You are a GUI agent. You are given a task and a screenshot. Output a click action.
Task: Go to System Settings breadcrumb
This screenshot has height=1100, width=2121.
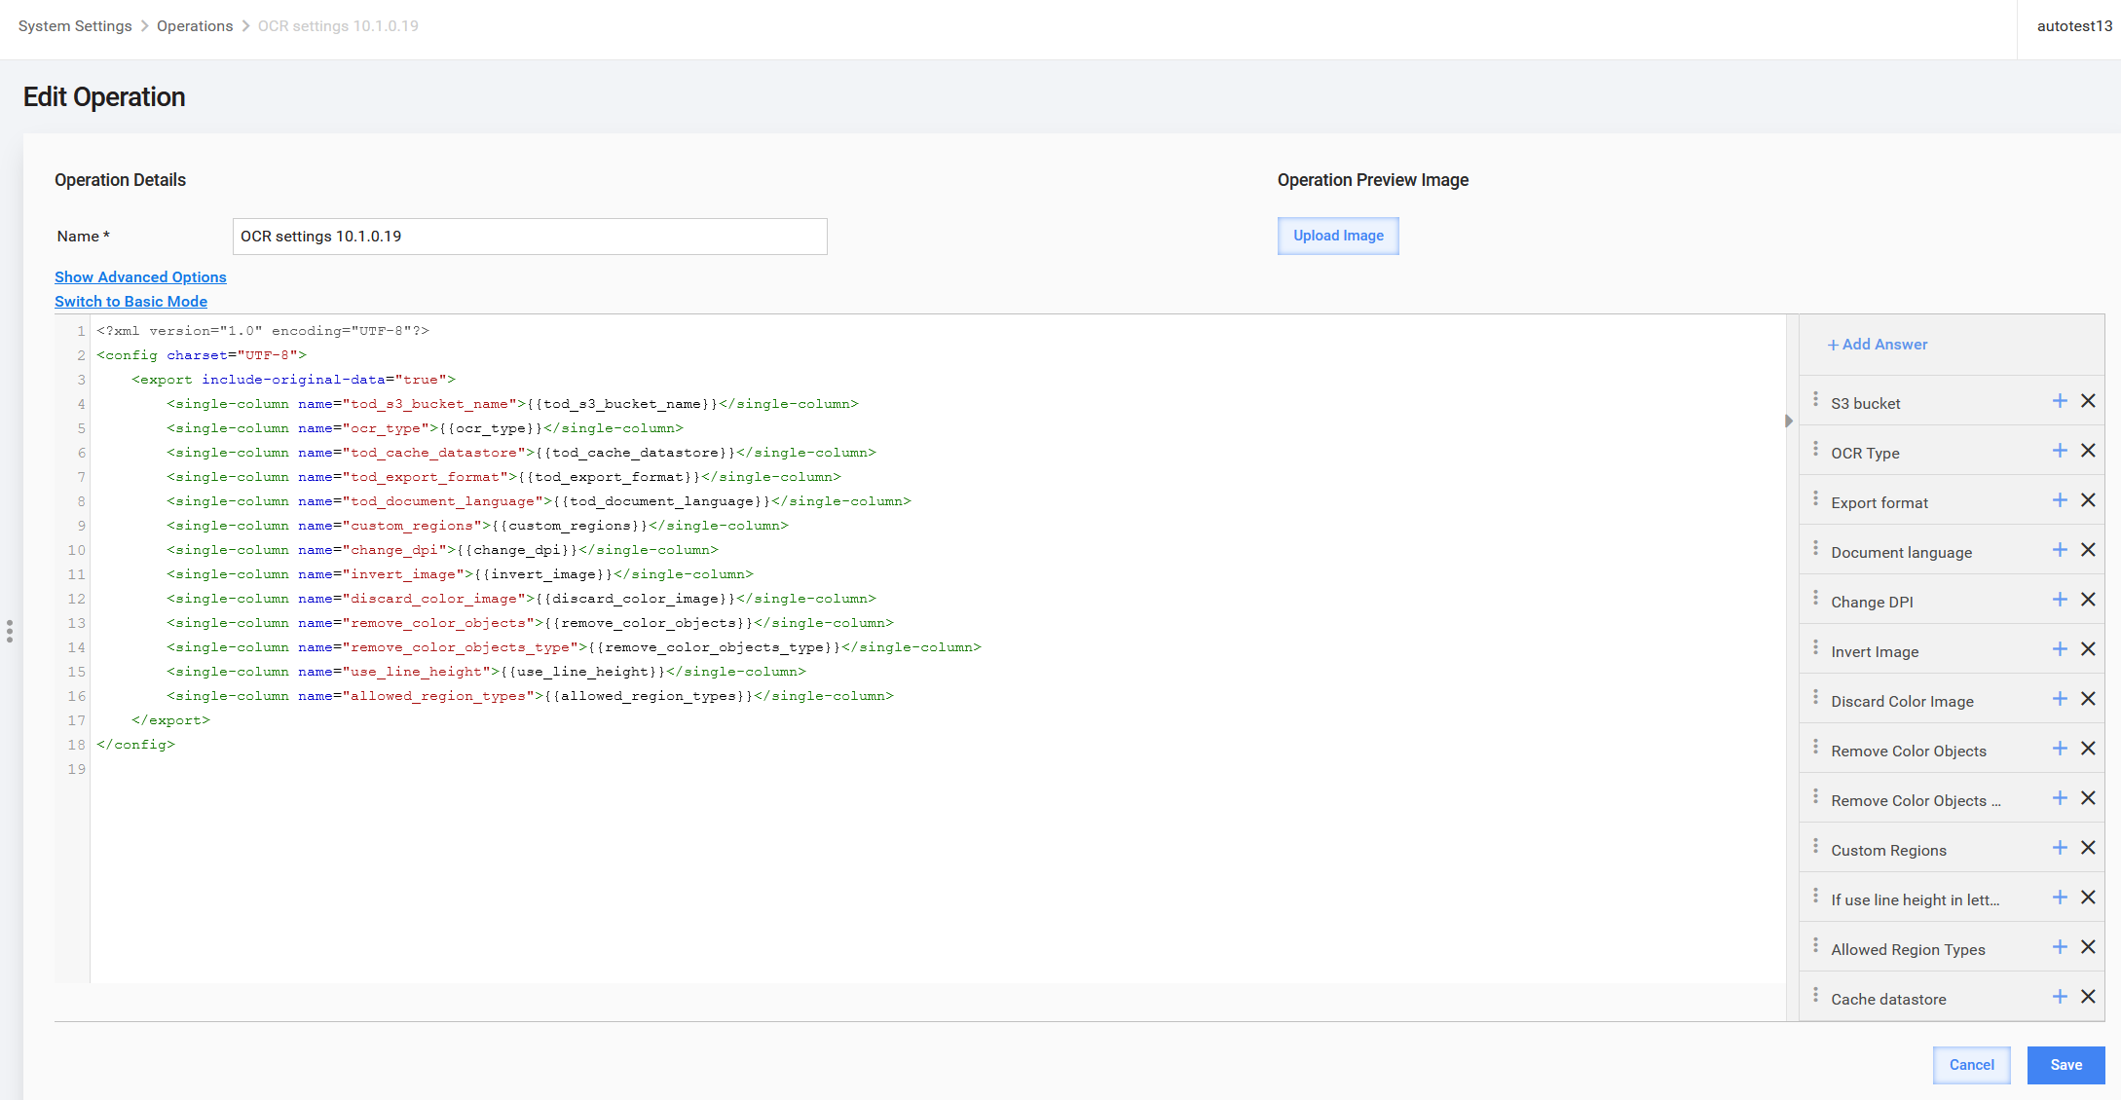(75, 26)
